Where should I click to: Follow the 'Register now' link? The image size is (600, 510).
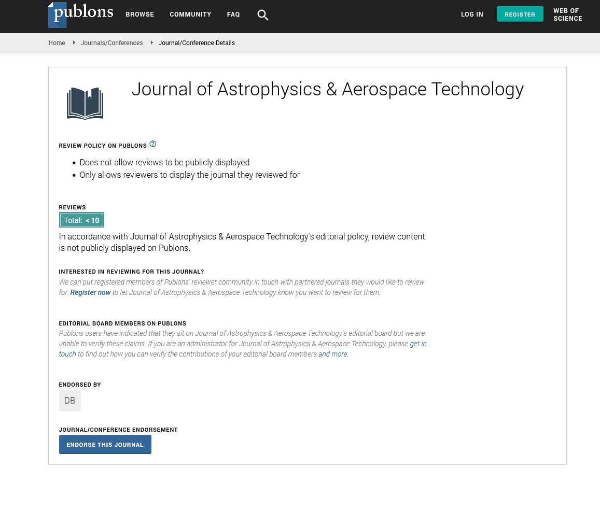click(x=90, y=292)
